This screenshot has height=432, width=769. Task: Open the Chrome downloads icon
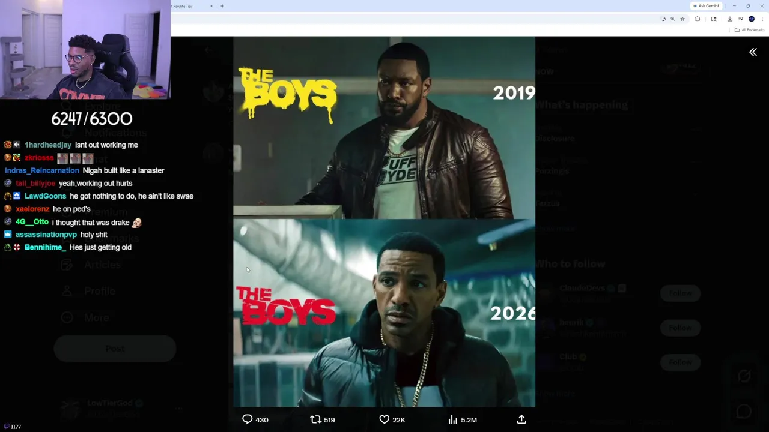point(729,19)
